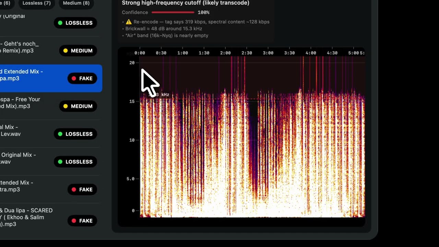The image size is (439, 247).
Task: Click the warning icon beside Re-encode message
Action: (129, 22)
